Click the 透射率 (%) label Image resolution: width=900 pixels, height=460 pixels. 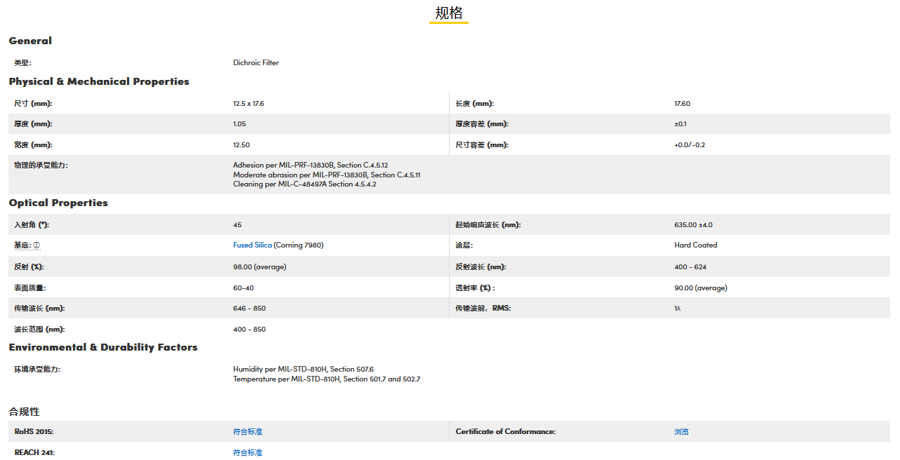tap(475, 288)
